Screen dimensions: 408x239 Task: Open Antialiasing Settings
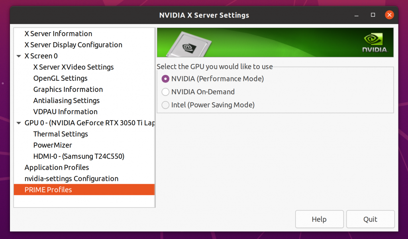click(67, 101)
